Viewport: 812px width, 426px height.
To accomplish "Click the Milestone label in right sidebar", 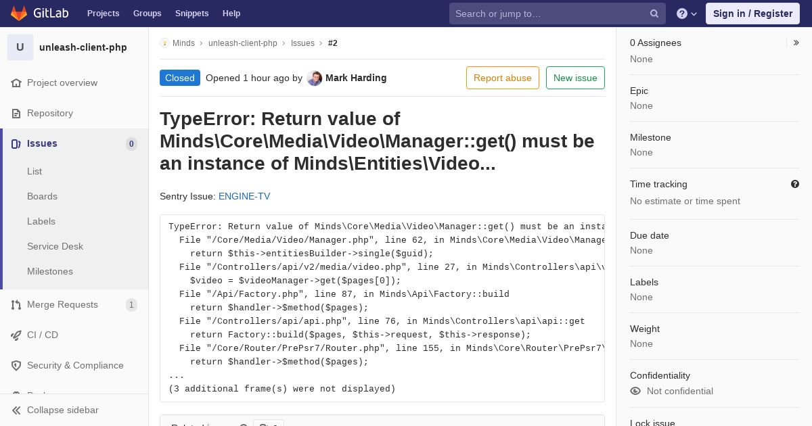I will [650, 137].
